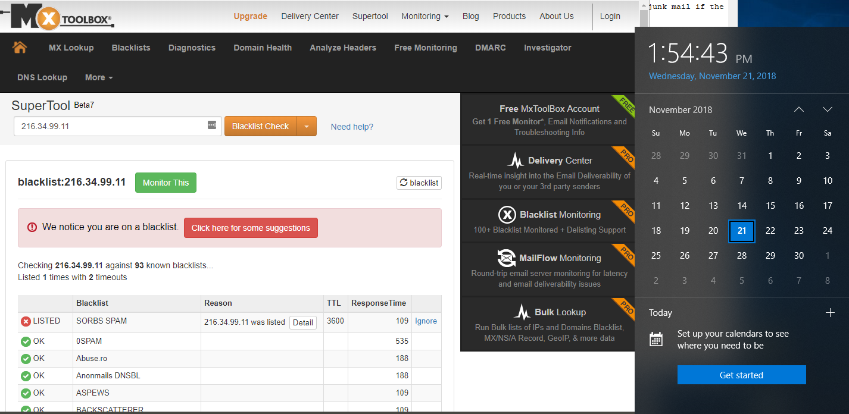Click 'Click here for some suggestions' button
Screen dimensions: 849x414
pos(251,228)
